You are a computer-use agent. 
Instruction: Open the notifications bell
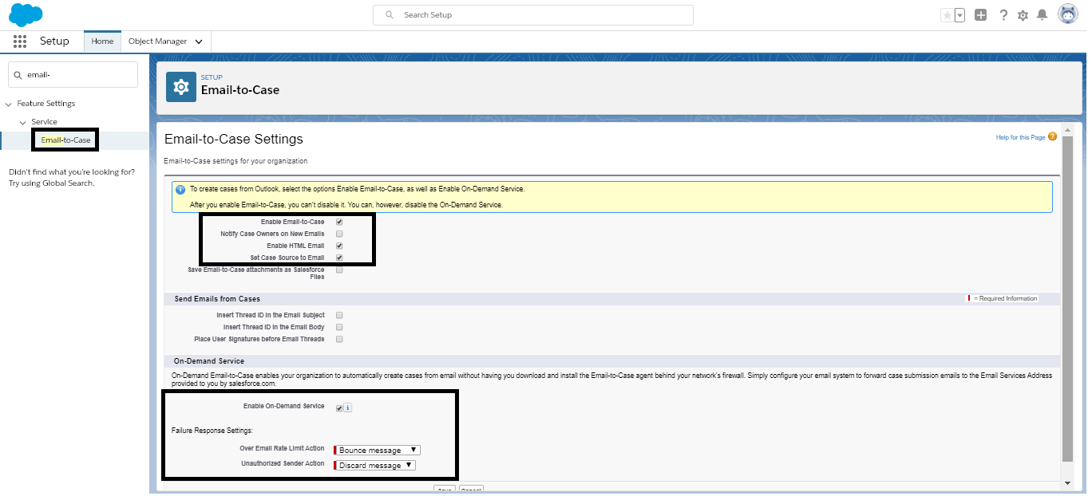click(x=1042, y=15)
